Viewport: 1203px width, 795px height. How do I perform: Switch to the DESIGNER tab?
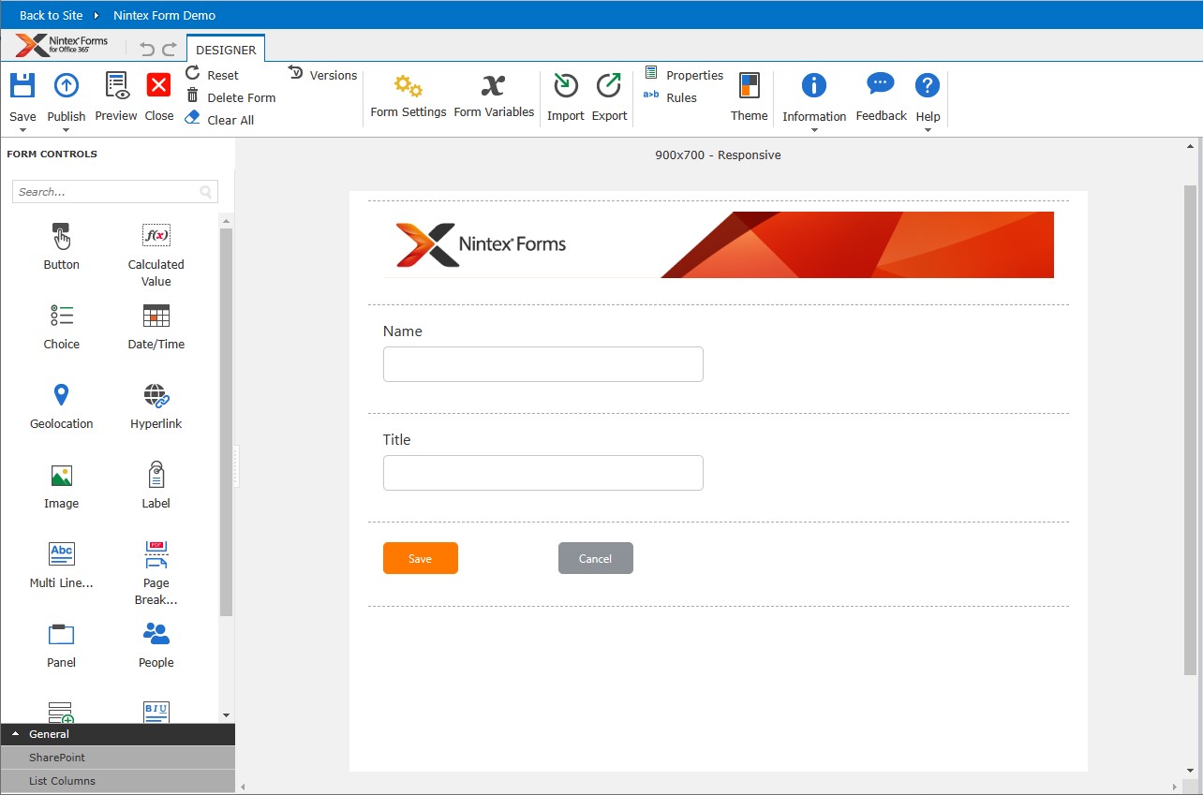[x=225, y=50]
